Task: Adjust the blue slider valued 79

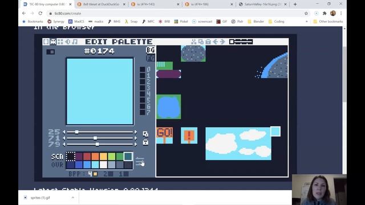Action: 100,144
